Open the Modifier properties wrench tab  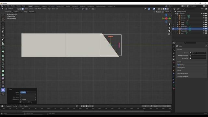point(174,73)
